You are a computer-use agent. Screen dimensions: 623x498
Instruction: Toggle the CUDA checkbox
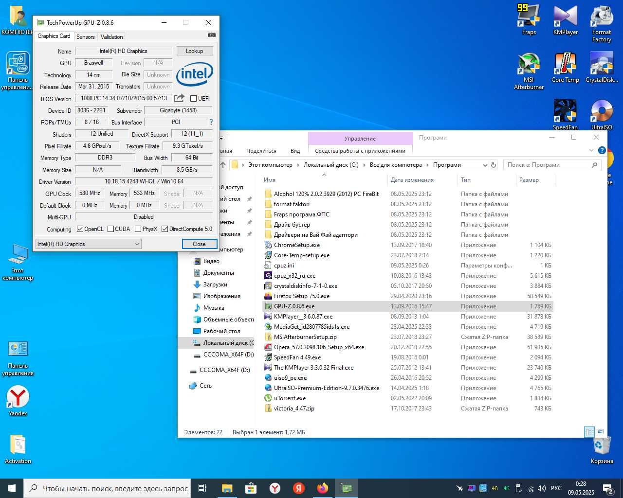(x=110, y=229)
